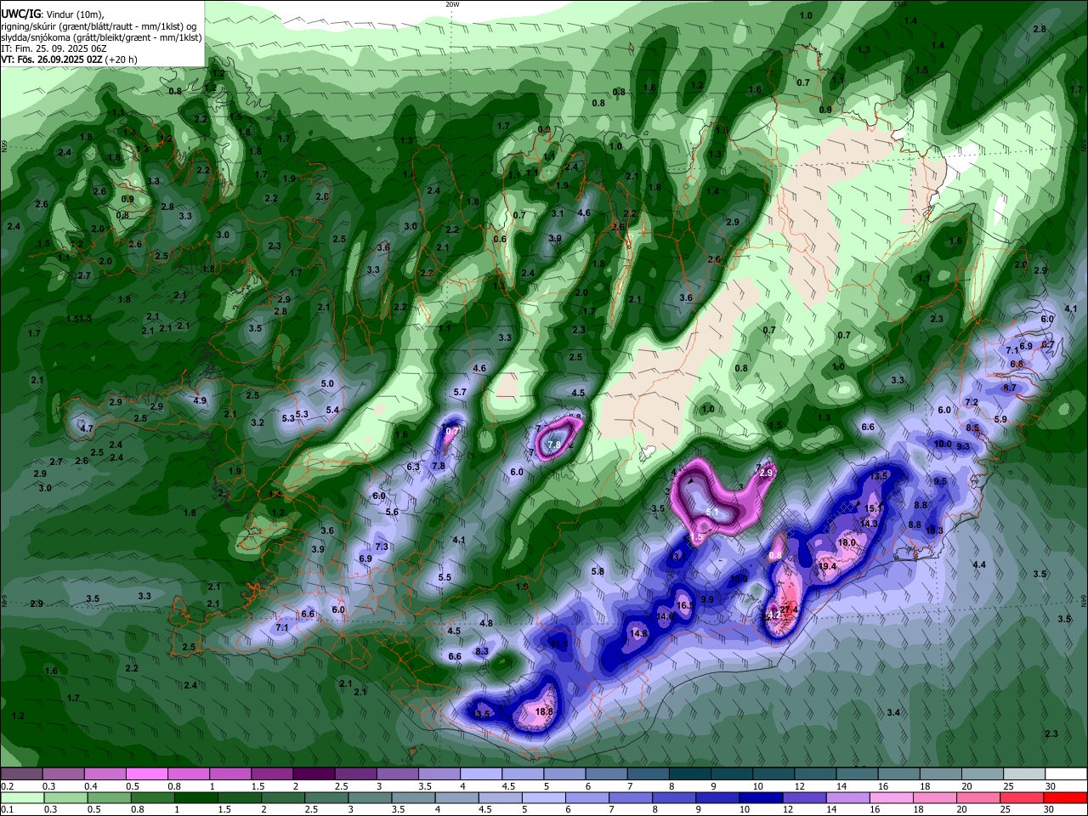The width and height of the screenshot is (1088, 816).
Task: Pick the bright magenta swatch labeled 0.5 in the top legend row
Action: (146, 773)
